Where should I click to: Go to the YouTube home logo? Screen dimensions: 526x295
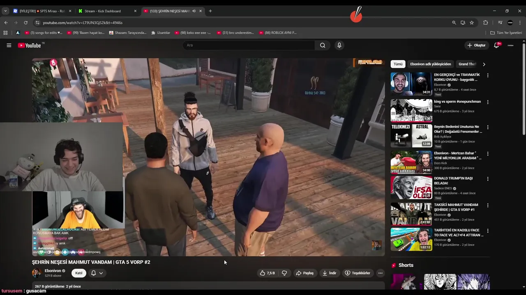coord(30,45)
